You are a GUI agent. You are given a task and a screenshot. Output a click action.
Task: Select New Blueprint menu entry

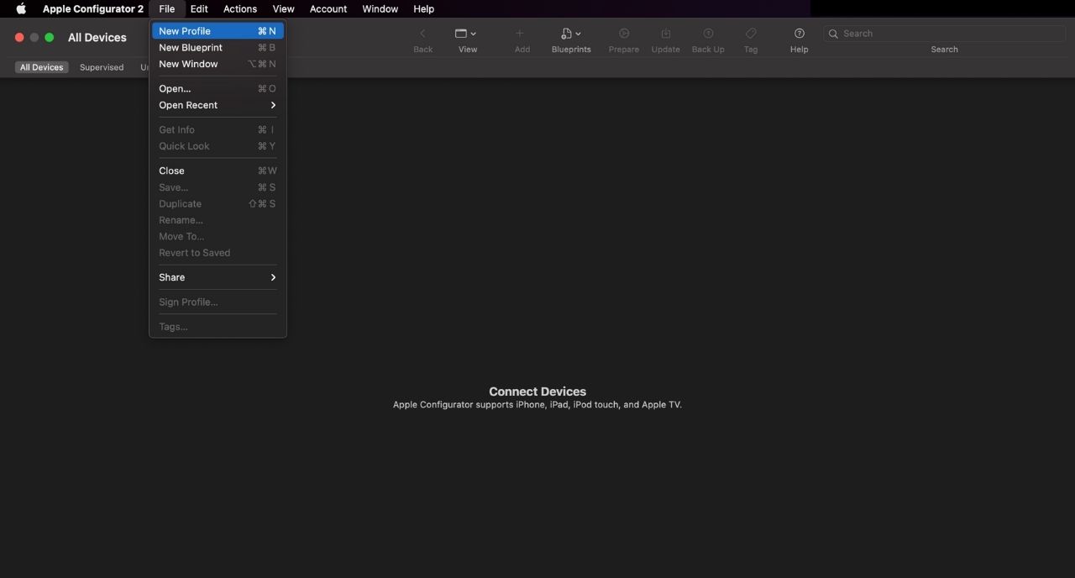coord(218,48)
